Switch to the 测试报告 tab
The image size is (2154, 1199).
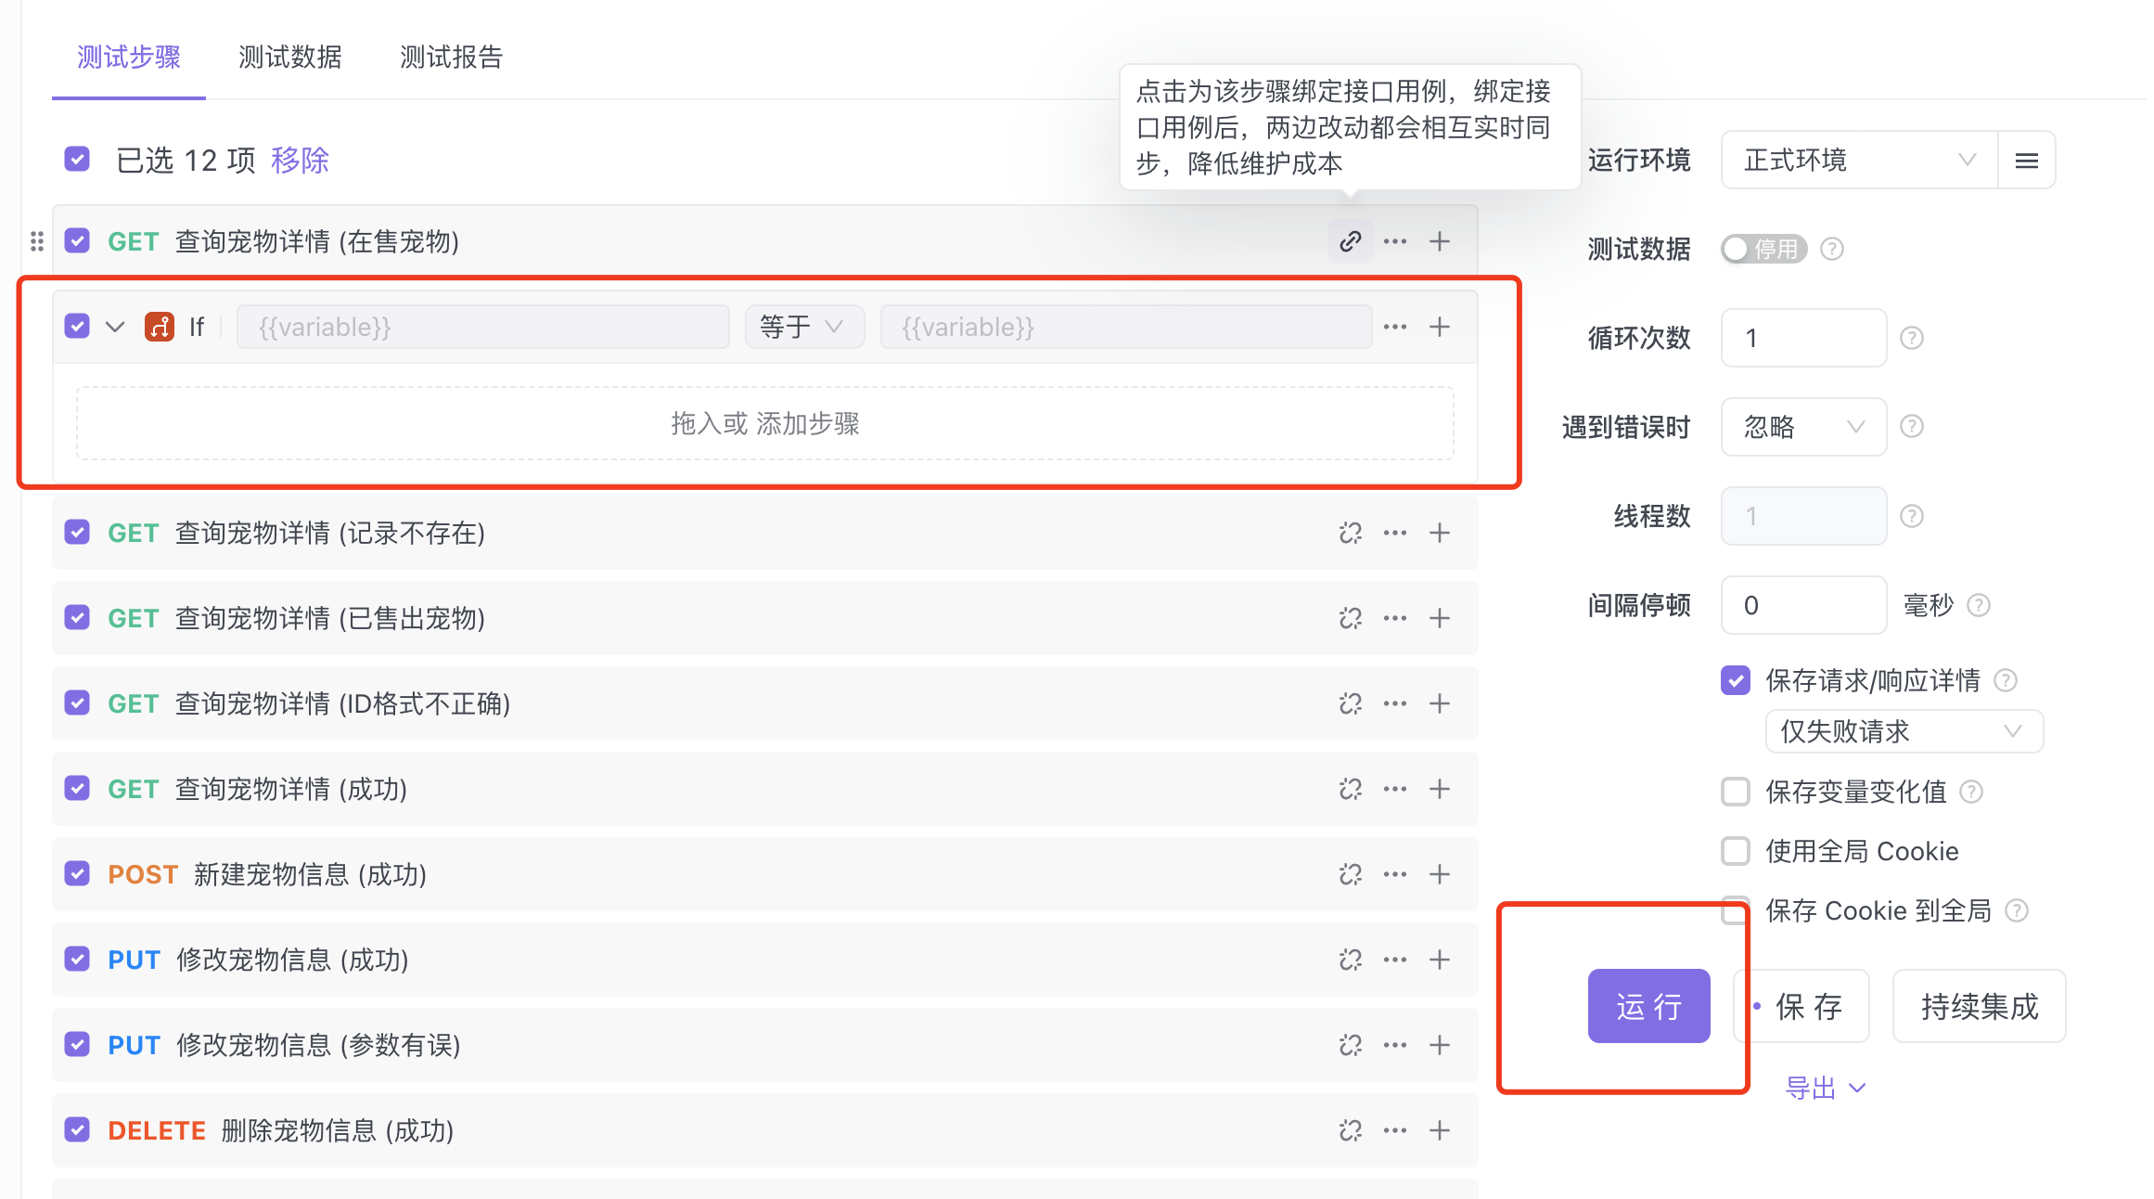(451, 58)
